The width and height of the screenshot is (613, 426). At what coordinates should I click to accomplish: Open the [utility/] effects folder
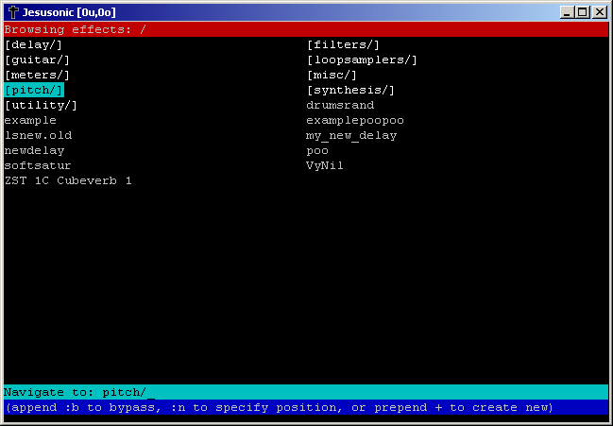point(41,105)
